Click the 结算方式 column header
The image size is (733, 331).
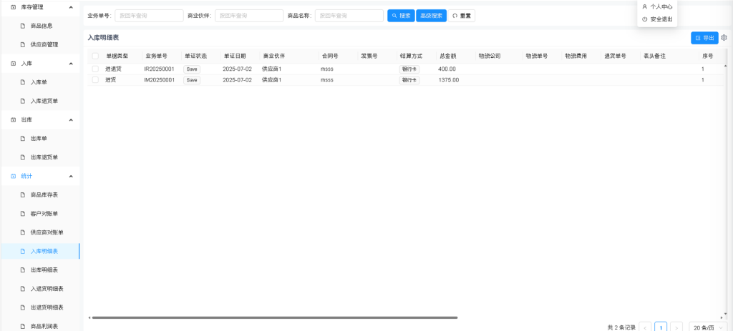412,56
